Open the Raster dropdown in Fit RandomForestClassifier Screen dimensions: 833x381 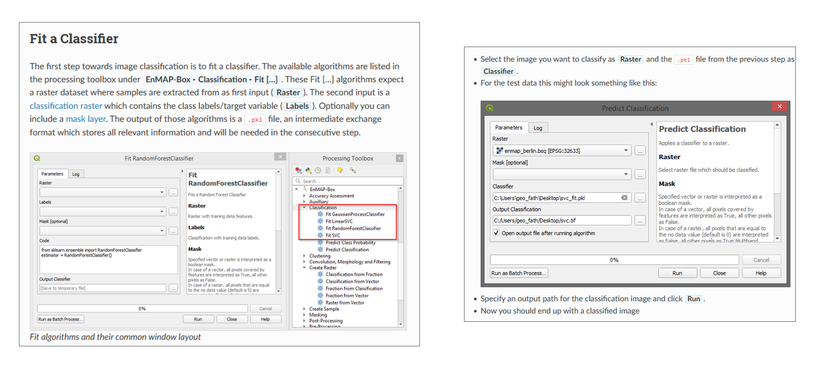coord(103,192)
